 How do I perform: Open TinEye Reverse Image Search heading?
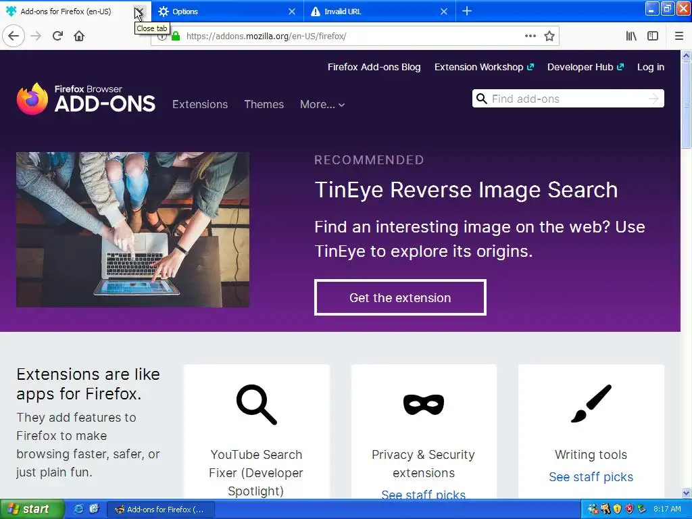(x=466, y=190)
